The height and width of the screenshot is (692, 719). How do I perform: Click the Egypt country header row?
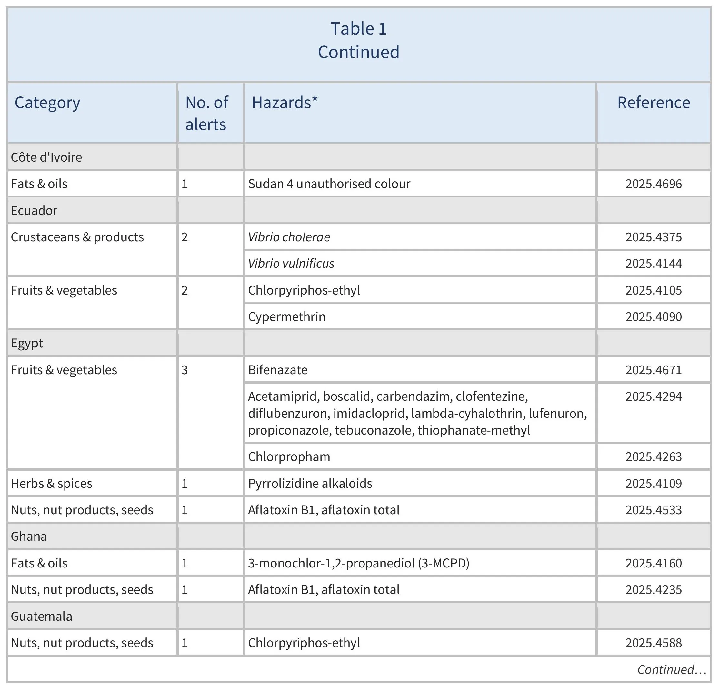click(27, 343)
